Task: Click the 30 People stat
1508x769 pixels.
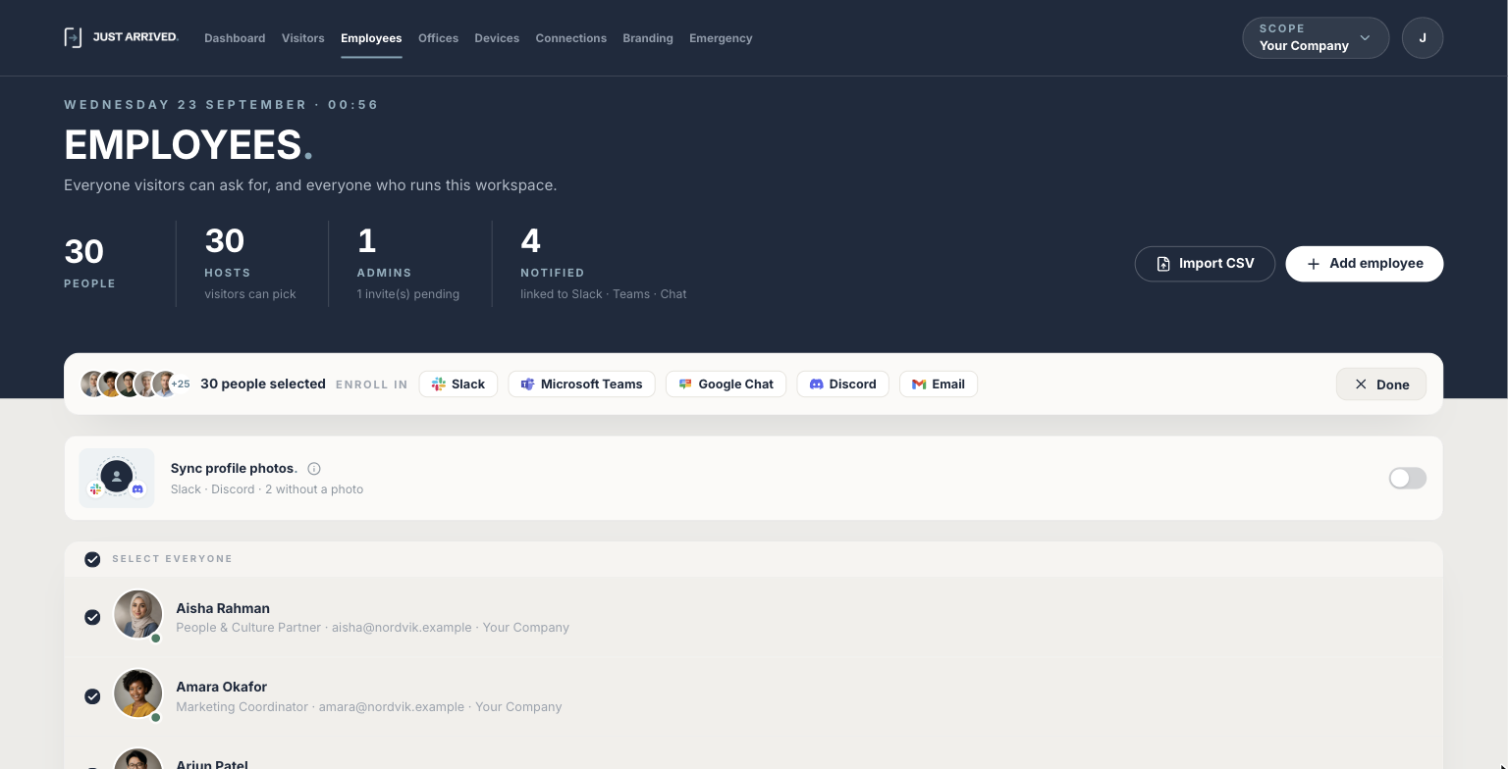Action: pyautogui.click(x=89, y=263)
